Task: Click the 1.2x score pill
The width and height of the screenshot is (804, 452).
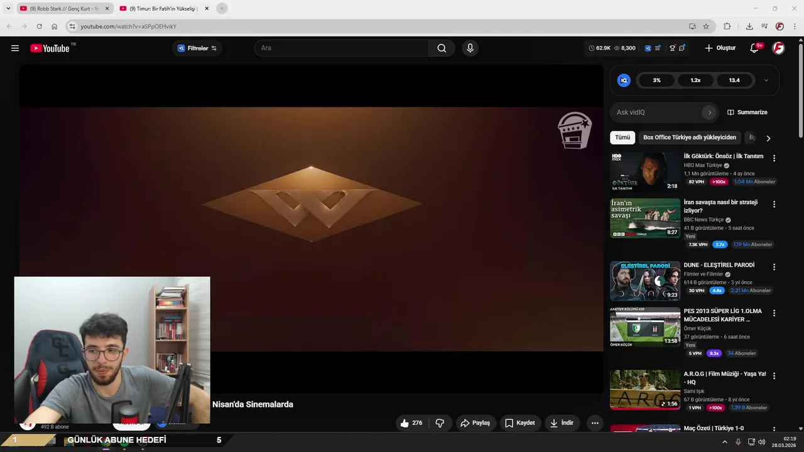Action: click(695, 80)
